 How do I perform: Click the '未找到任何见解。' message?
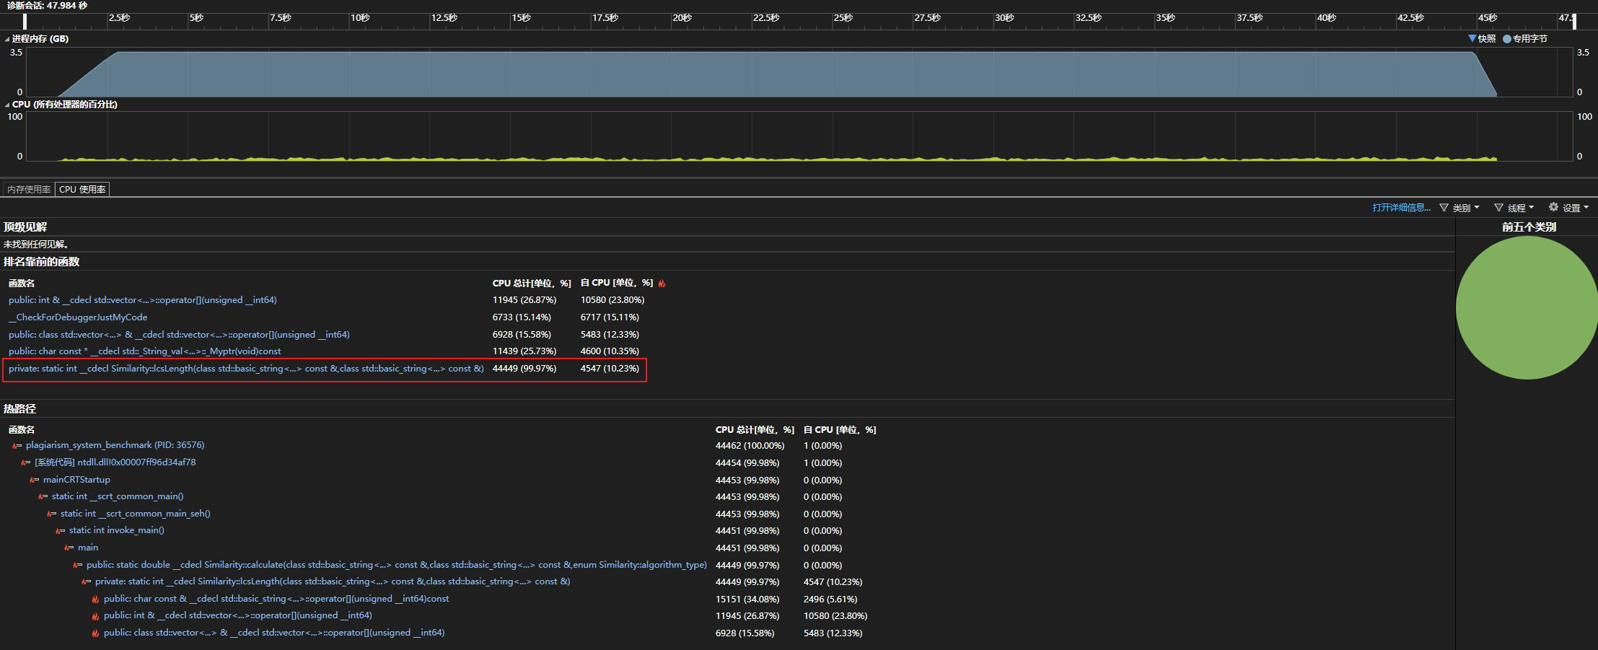coord(36,245)
